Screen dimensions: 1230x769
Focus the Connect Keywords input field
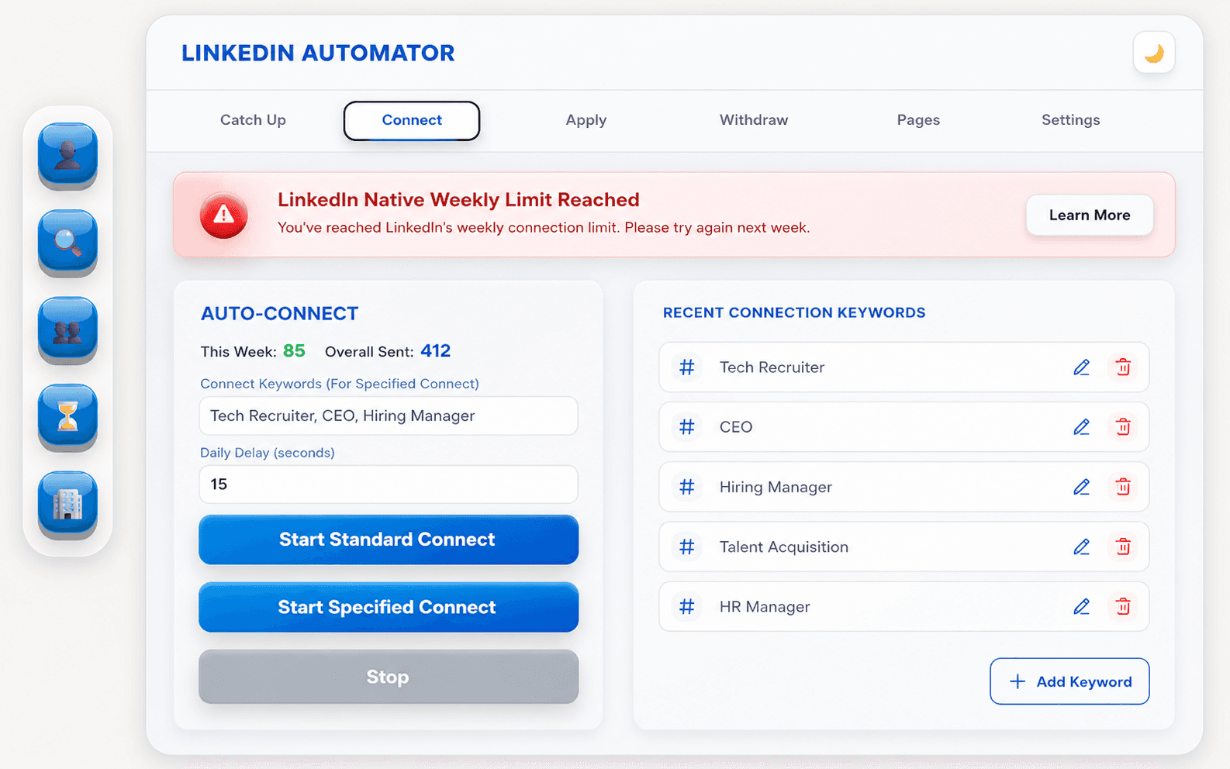(x=389, y=416)
